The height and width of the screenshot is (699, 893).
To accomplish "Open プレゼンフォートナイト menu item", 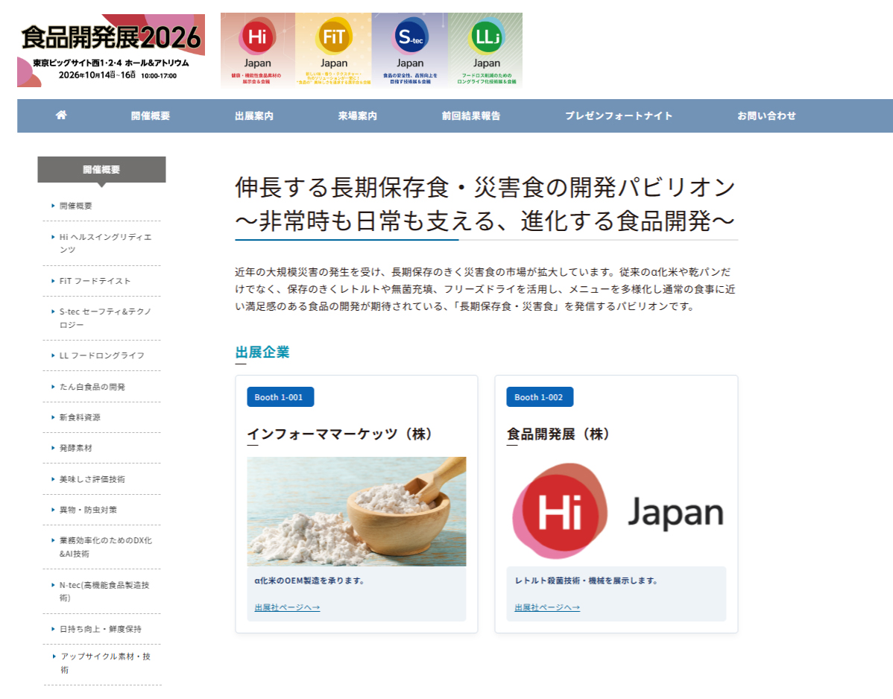I will 619,116.
